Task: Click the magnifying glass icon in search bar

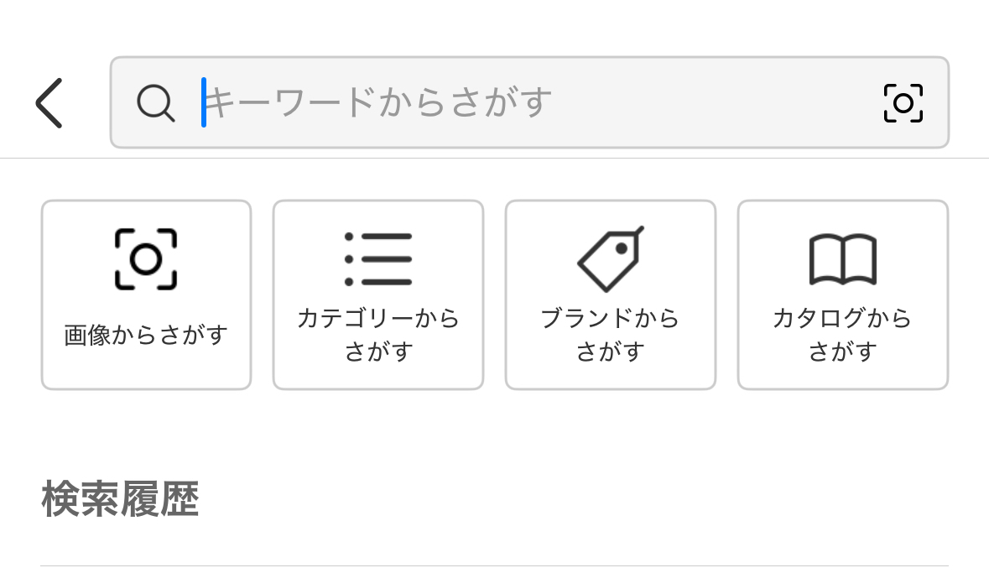Action: tap(155, 103)
